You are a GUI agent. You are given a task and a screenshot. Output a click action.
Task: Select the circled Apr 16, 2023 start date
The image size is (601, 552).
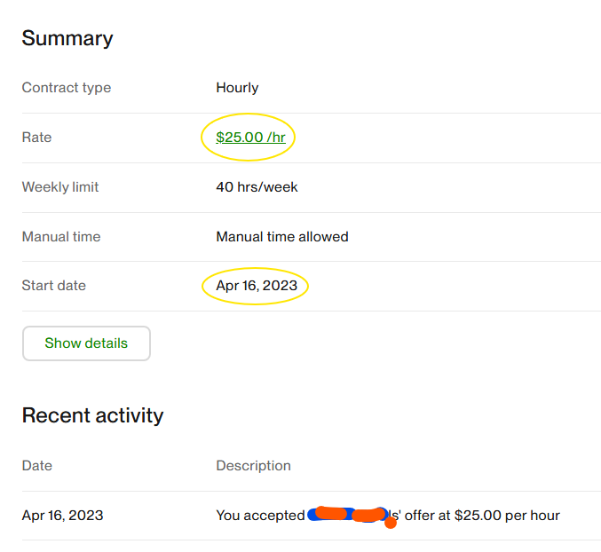tap(257, 286)
